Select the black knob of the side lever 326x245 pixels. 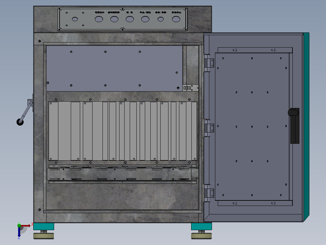click(20, 122)
